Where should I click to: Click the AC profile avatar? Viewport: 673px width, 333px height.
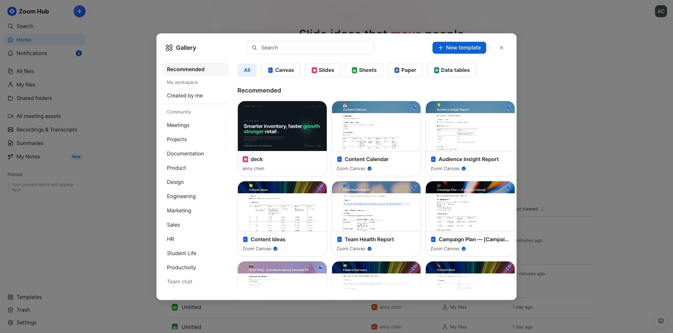pos(661,11)
